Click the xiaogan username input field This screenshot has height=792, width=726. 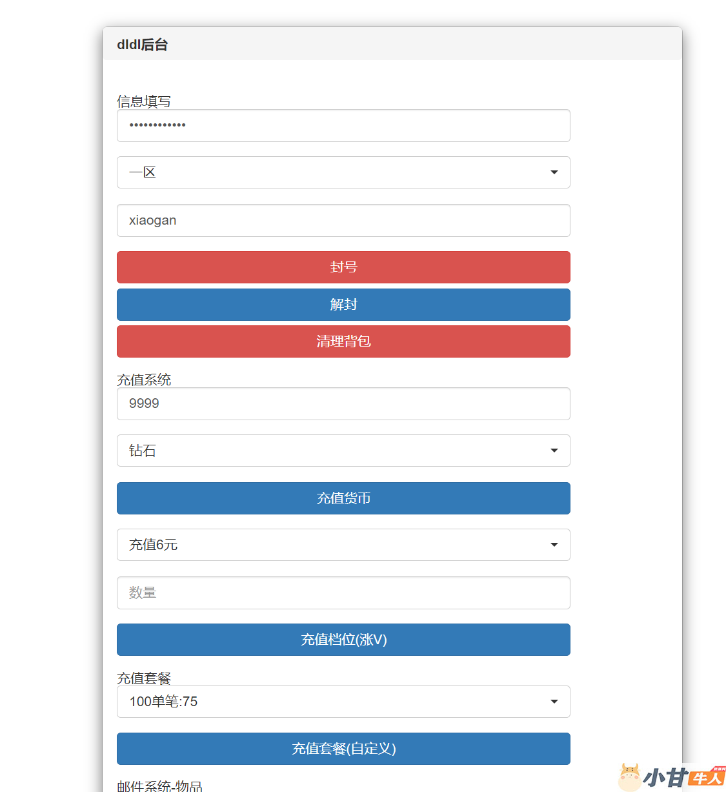click(343, 221)
